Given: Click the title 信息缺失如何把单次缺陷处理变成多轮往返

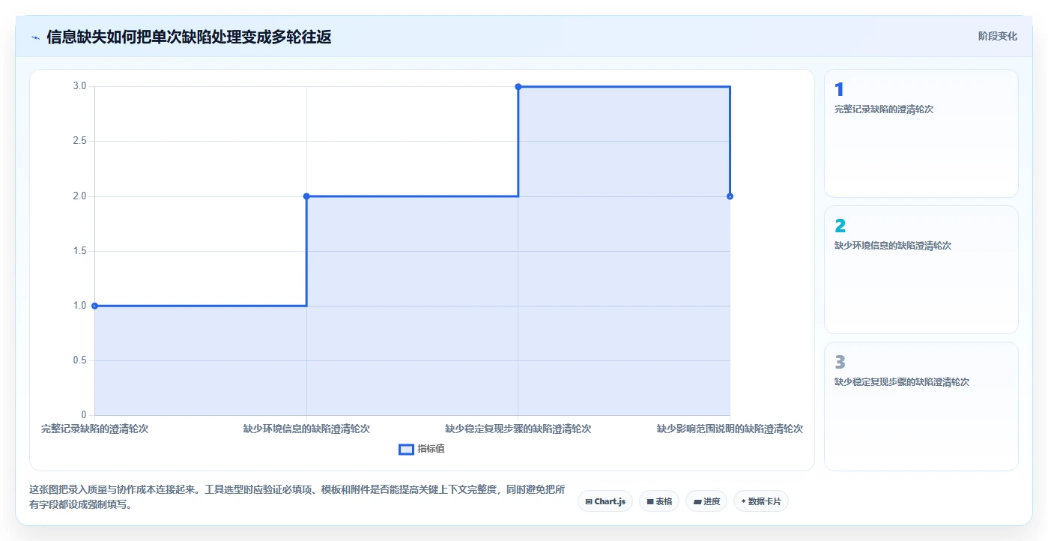Looking at the screenshot, I should tap(189, 37).
